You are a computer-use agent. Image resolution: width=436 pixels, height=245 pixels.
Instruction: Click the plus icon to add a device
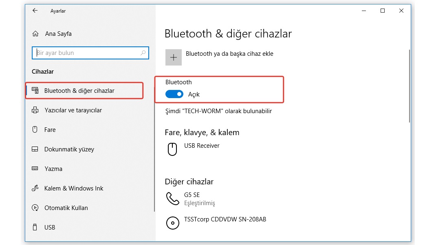click(173, 57)
